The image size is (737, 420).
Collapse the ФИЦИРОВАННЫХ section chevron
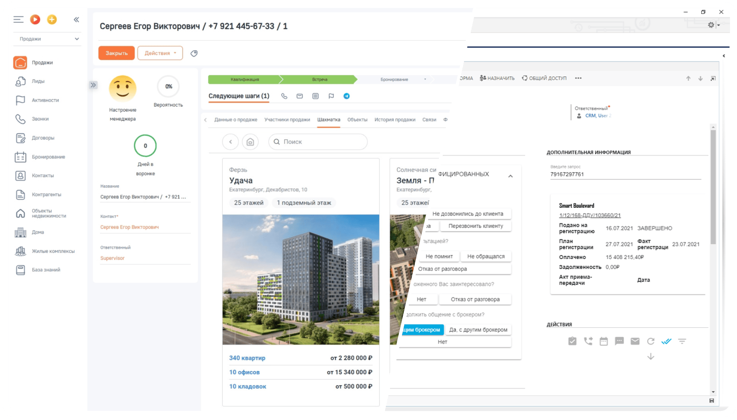(x=510, y=176)
